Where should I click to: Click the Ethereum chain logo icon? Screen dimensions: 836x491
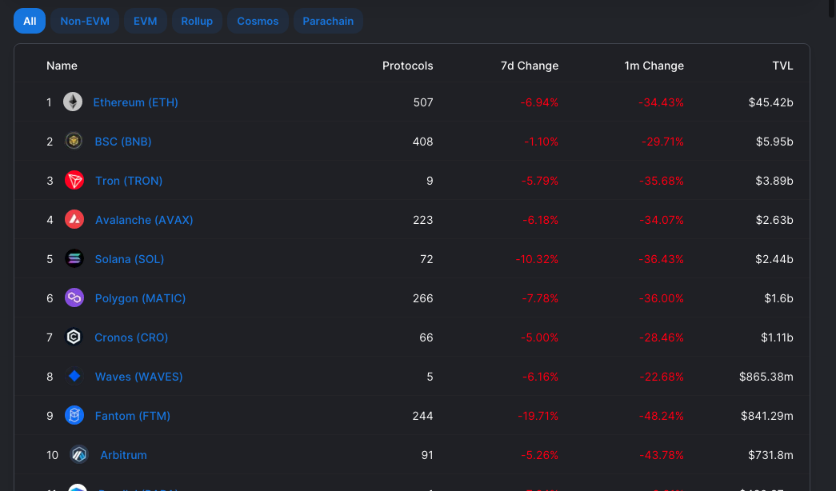pyautogui.click(x=73, y=102)
